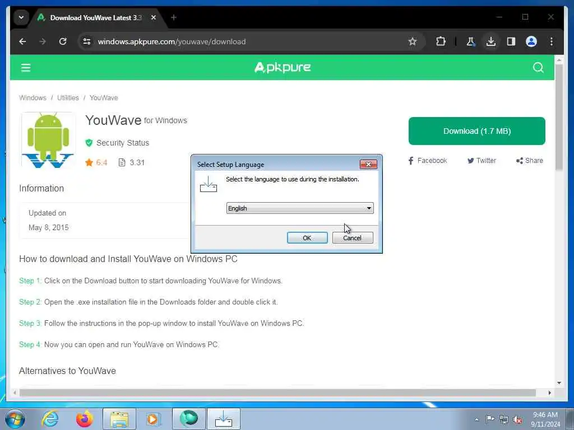Toggle the browser side panel icon

coord(511,41)
